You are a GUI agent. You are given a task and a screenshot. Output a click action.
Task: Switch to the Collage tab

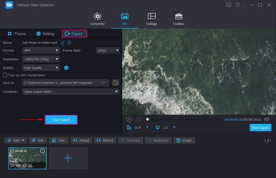(x=151, y=19)
